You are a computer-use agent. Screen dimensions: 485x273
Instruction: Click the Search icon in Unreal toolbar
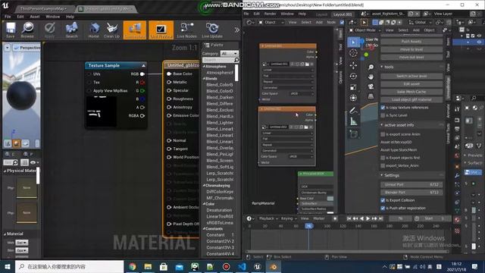tap(71, 30)
